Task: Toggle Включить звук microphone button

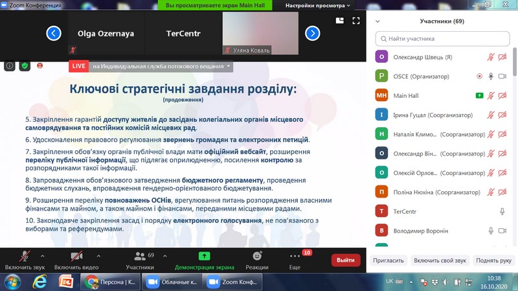Action: tap(23, 260)
